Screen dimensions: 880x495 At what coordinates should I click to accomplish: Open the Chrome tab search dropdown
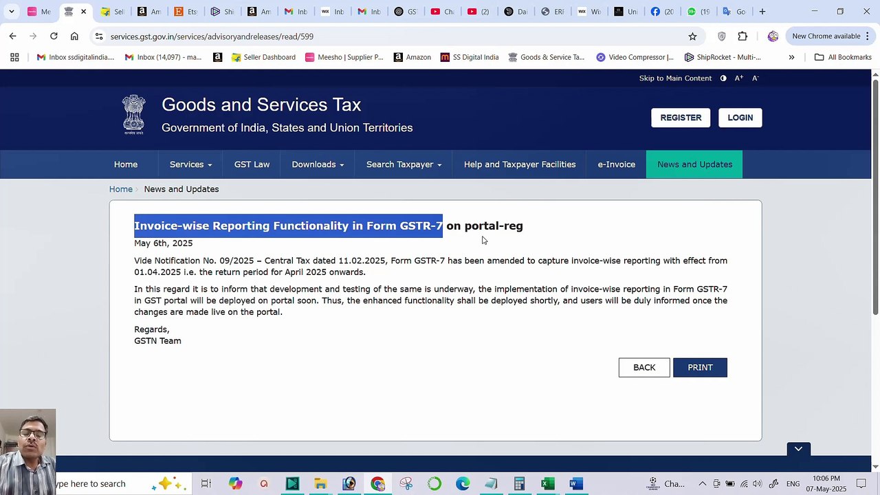[x=11, y=12]
